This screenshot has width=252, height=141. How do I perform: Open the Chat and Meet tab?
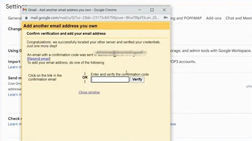click(239, 18)
